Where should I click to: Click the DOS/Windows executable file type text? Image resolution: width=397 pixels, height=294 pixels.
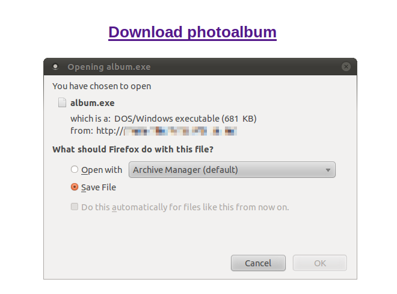pos(185,119)
